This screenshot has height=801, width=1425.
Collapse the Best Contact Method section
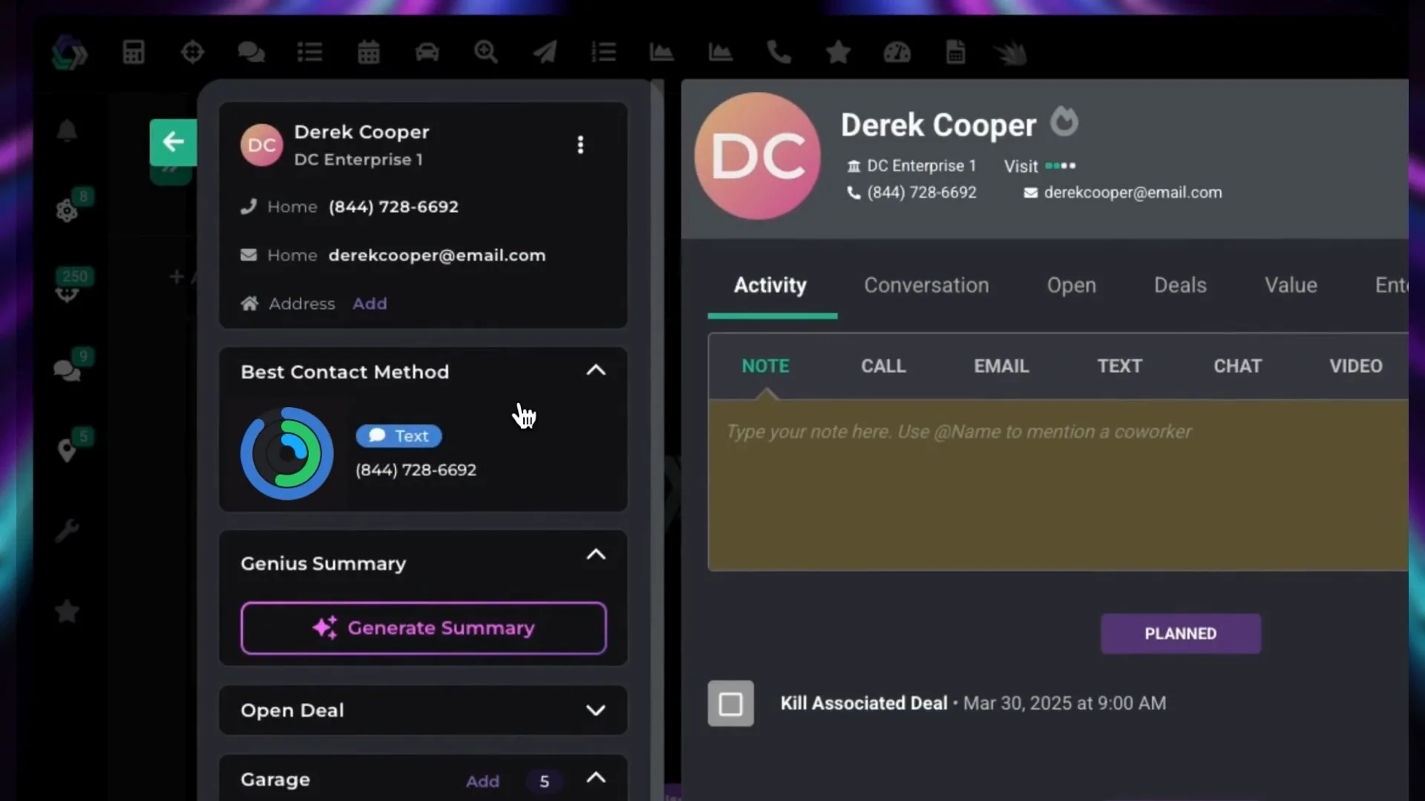click(x=596, y=370)
